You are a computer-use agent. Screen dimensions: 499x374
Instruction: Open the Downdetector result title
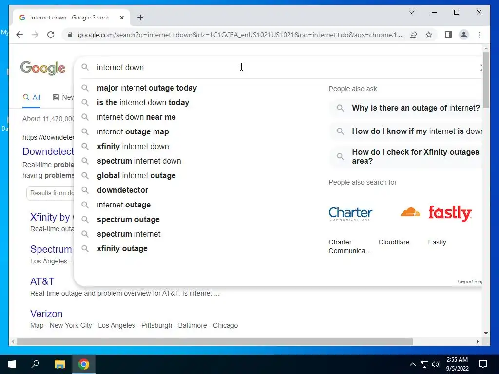tap(48, 151)
